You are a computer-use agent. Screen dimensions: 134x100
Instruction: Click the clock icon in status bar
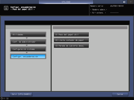(x=2, y=98)
